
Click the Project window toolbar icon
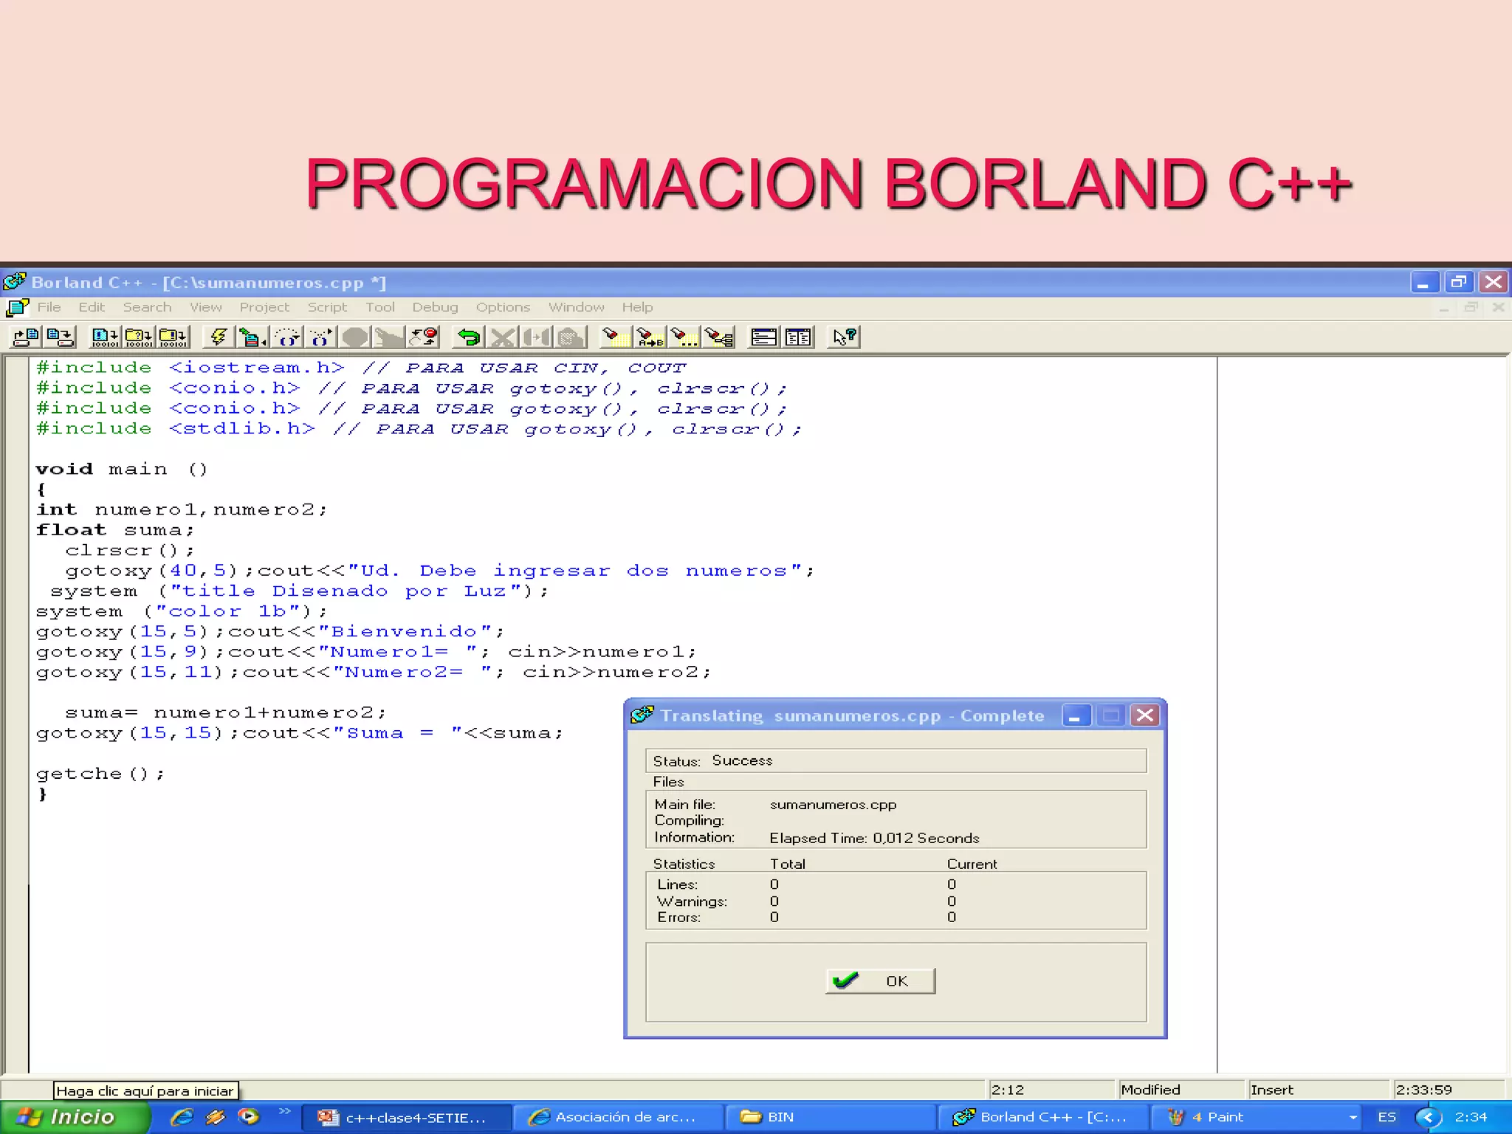tap(797, 337)
